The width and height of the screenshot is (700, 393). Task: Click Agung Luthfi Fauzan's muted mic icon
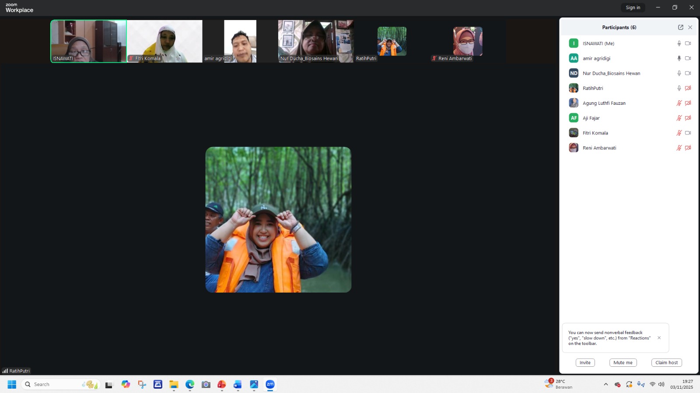pyautogui.click(x=679, y=103)
